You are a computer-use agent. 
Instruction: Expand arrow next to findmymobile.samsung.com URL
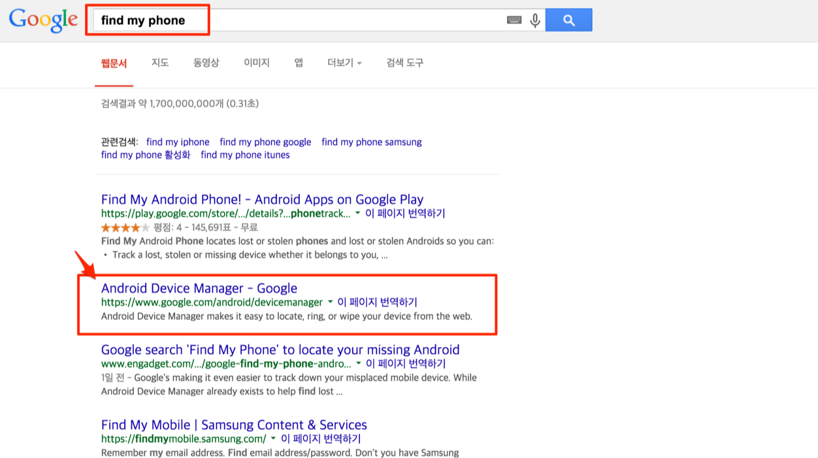[x=273, y=439]
